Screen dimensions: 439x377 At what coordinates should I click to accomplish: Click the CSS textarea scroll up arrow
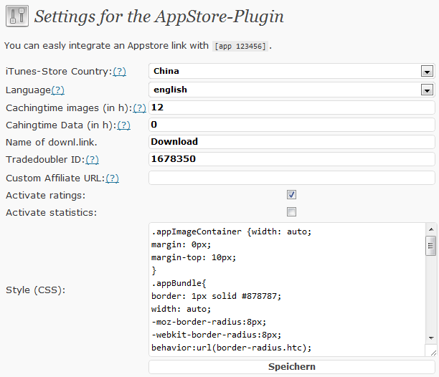click(431, 229)
